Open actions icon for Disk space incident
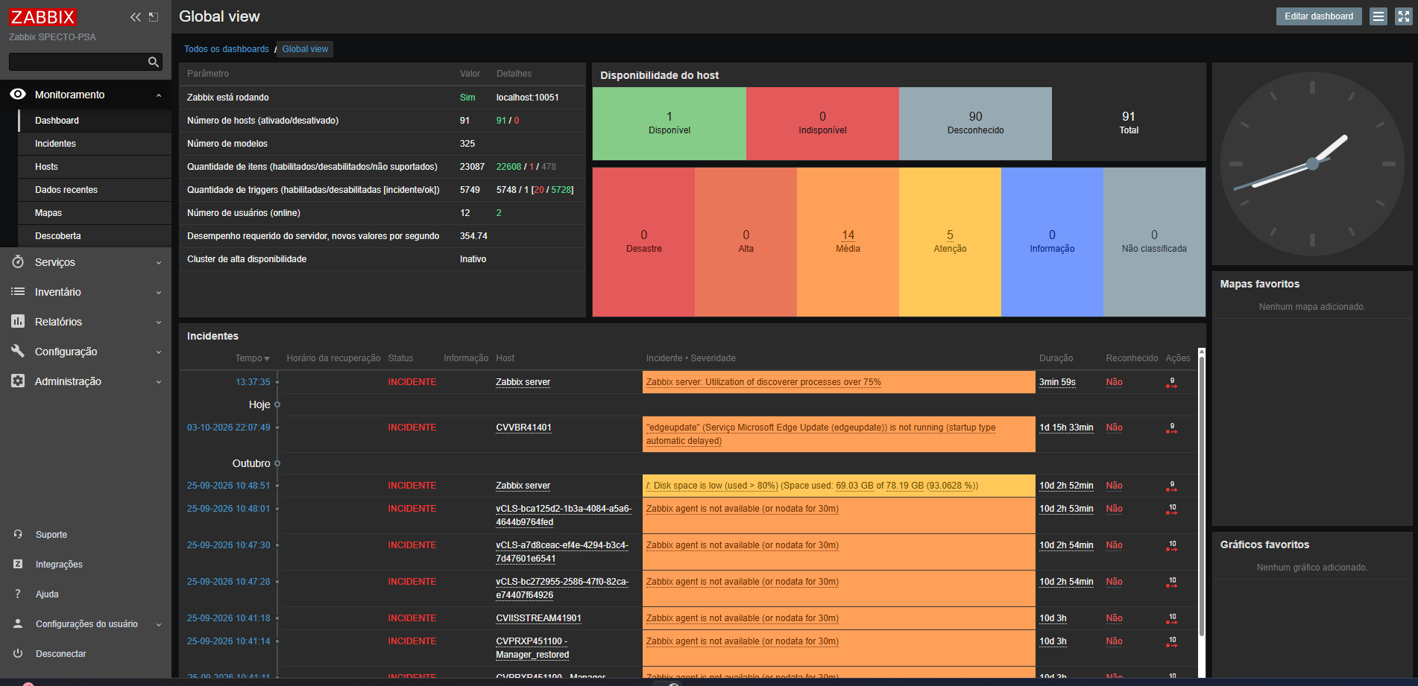 pyautogui.click(x=1172, y=486)
